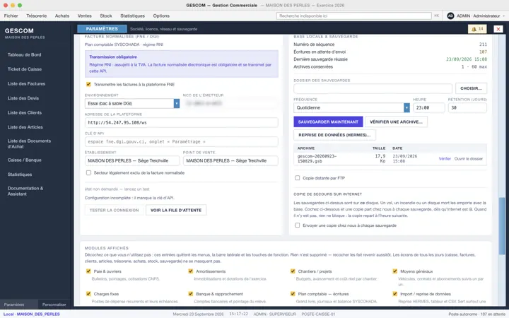Image resolution: width=509 pixels, height=318 pixels.
Task: Click TESTER LA CONNEXION button
Action: [x=115, y=210]
